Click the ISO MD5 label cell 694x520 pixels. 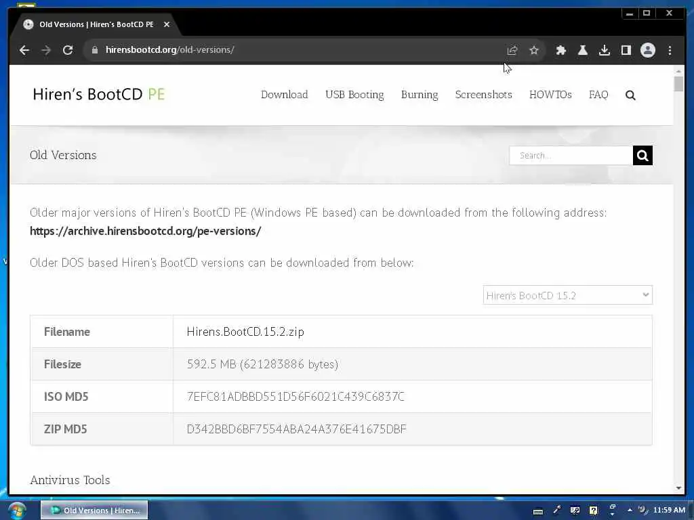(x=102, y=396)
